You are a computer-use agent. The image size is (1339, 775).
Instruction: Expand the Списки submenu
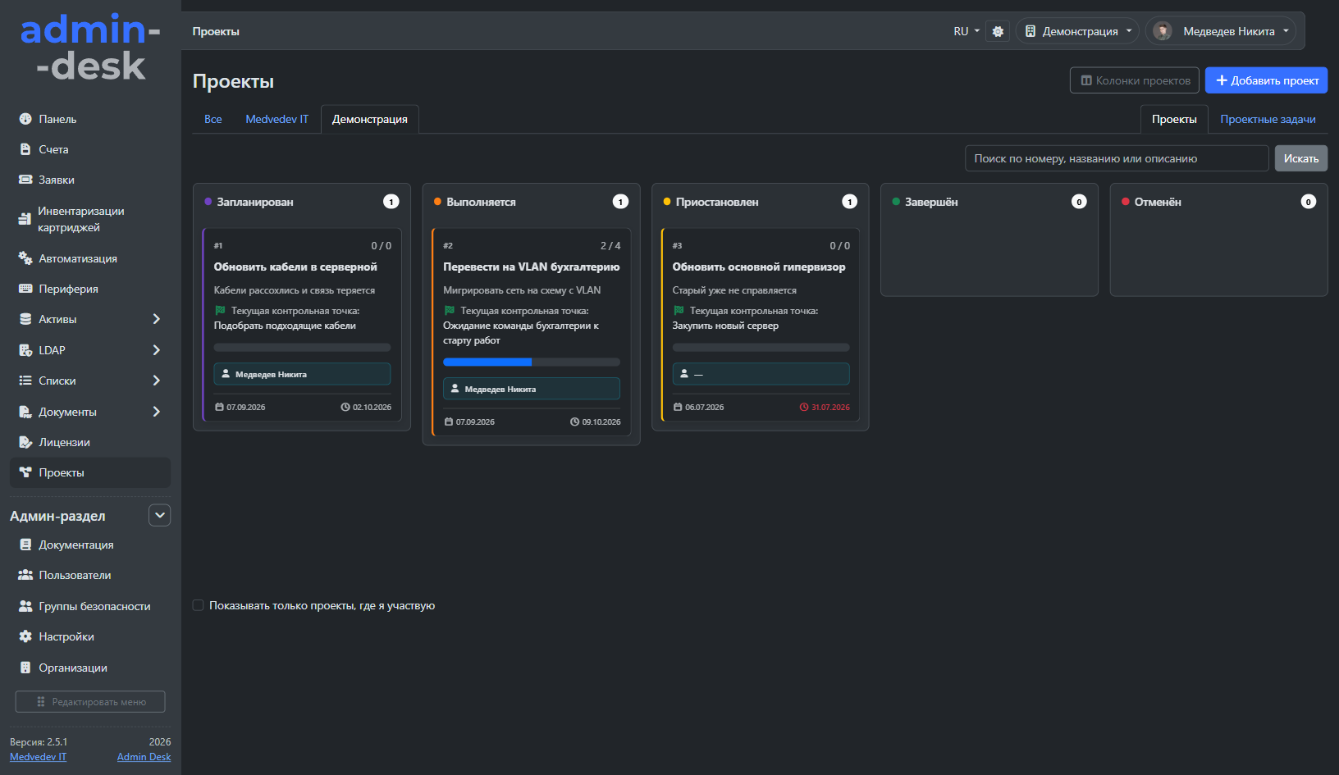click(x=157, y=381)
